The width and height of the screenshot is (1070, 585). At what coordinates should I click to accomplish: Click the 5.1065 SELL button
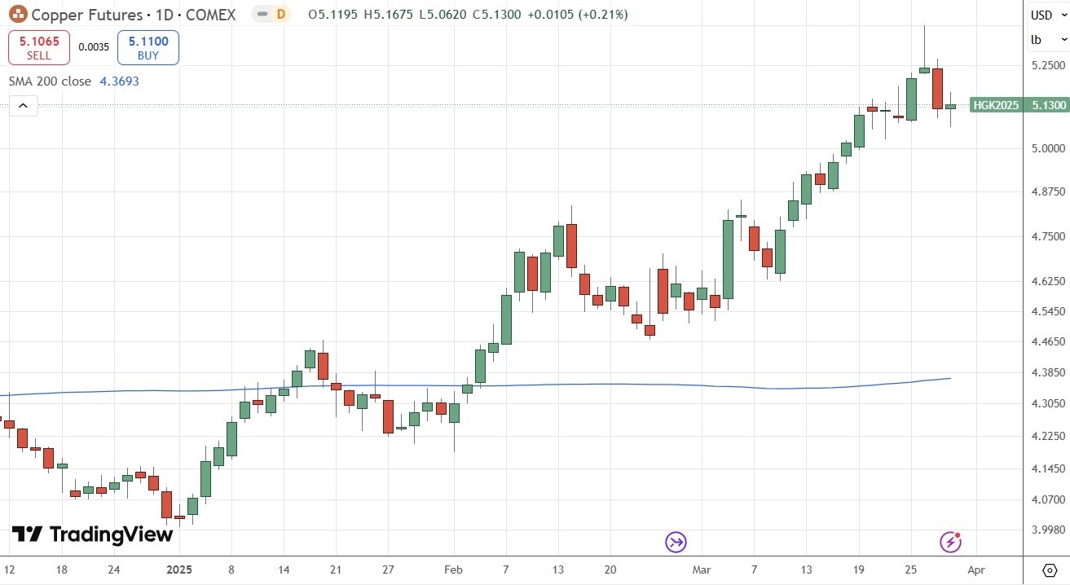(x=38, y=47)
